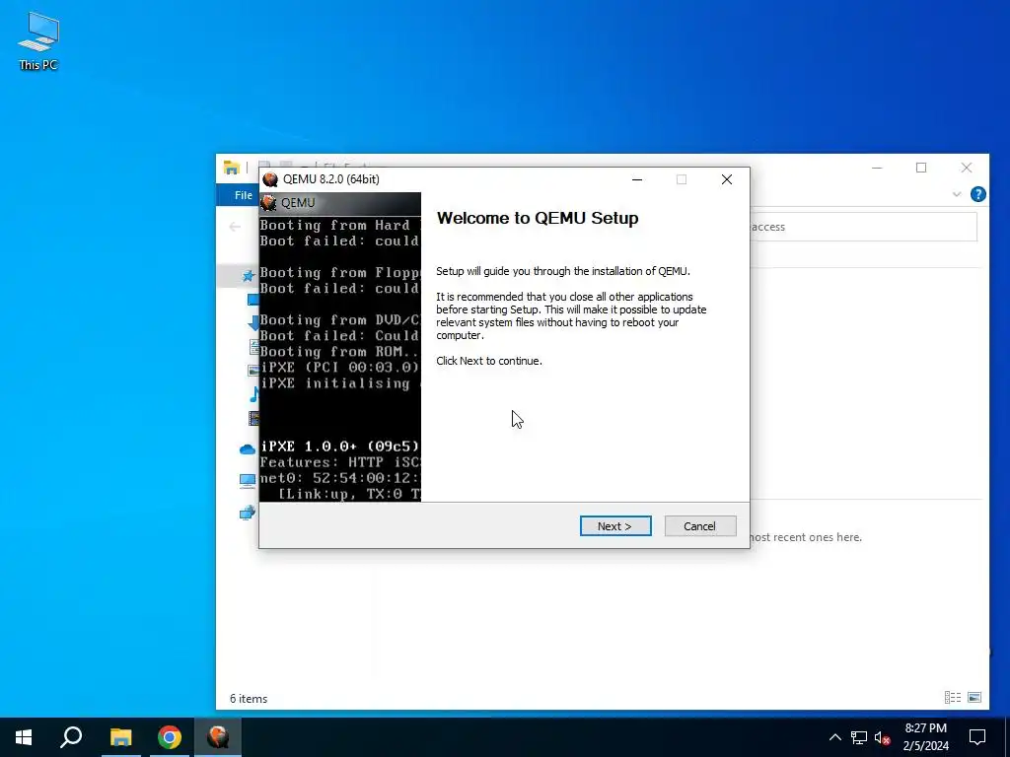The height and width of the screenshot is (757, 1010).
Task: Open the network status tray icon
Action: pyautogui.click(x=859, y=737)
